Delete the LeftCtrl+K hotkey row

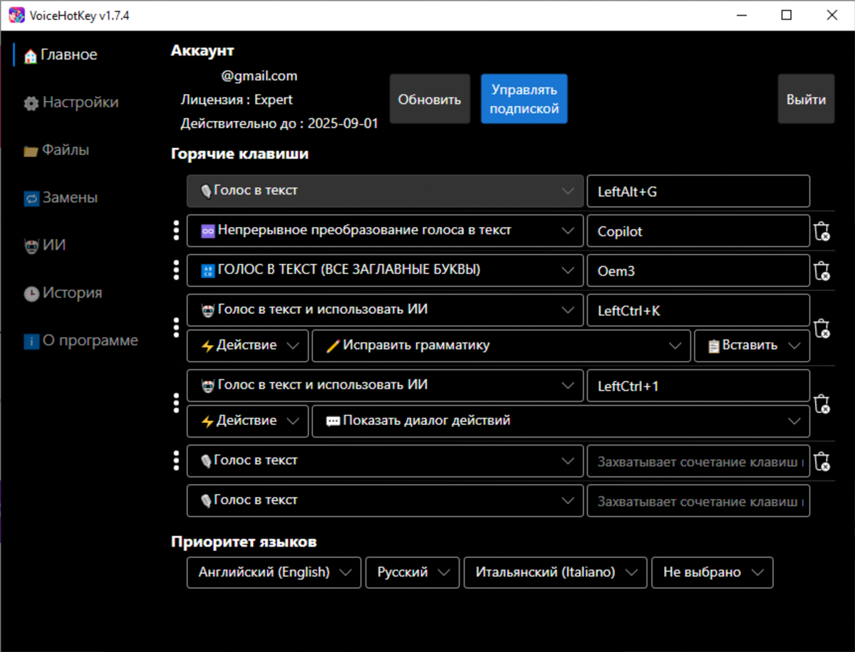(x=822, y=328)
